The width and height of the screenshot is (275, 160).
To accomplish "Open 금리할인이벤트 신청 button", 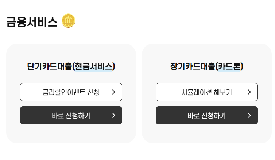I will [x=71, y=92].
